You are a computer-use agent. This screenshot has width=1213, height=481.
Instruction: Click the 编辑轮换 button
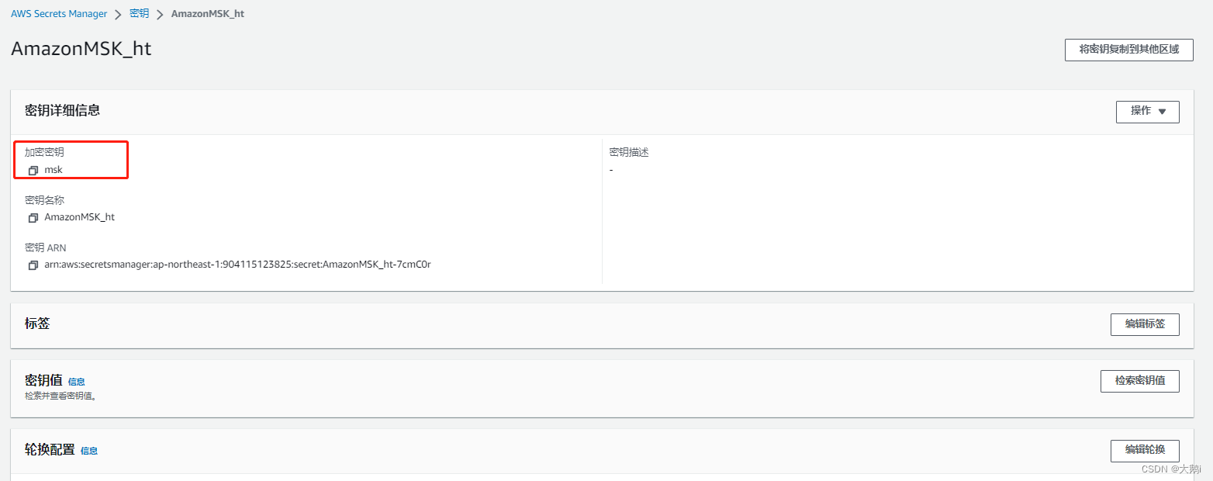click(1145, 451)
